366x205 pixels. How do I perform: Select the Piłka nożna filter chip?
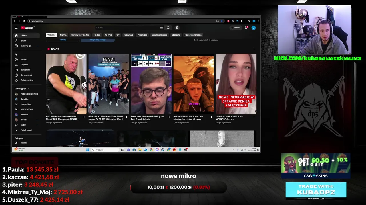coord(142,35)
